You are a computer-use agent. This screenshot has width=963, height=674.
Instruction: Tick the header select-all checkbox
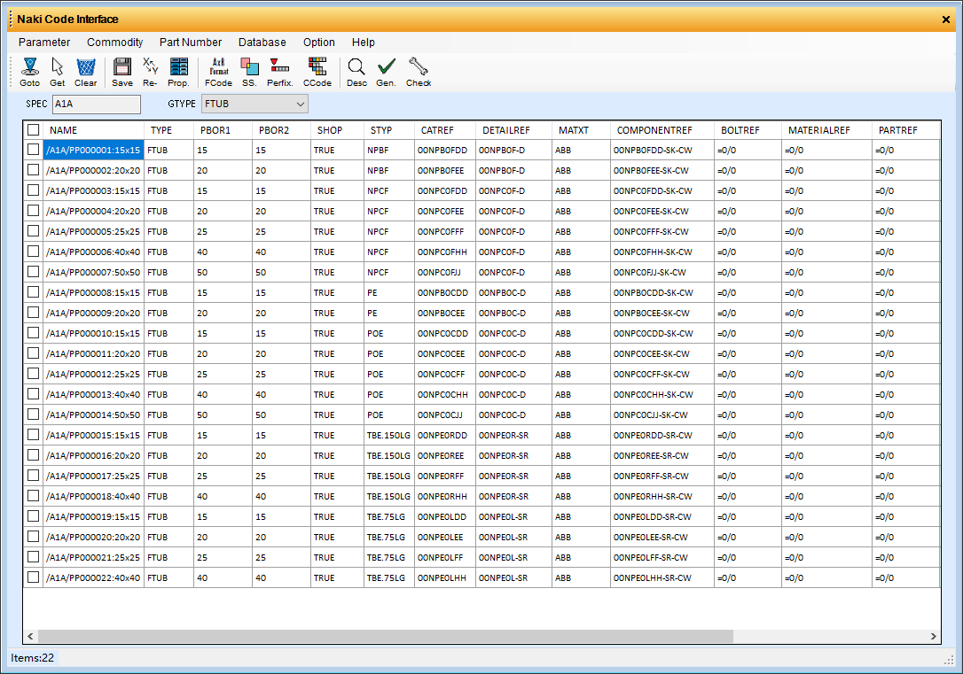(33, 129)
